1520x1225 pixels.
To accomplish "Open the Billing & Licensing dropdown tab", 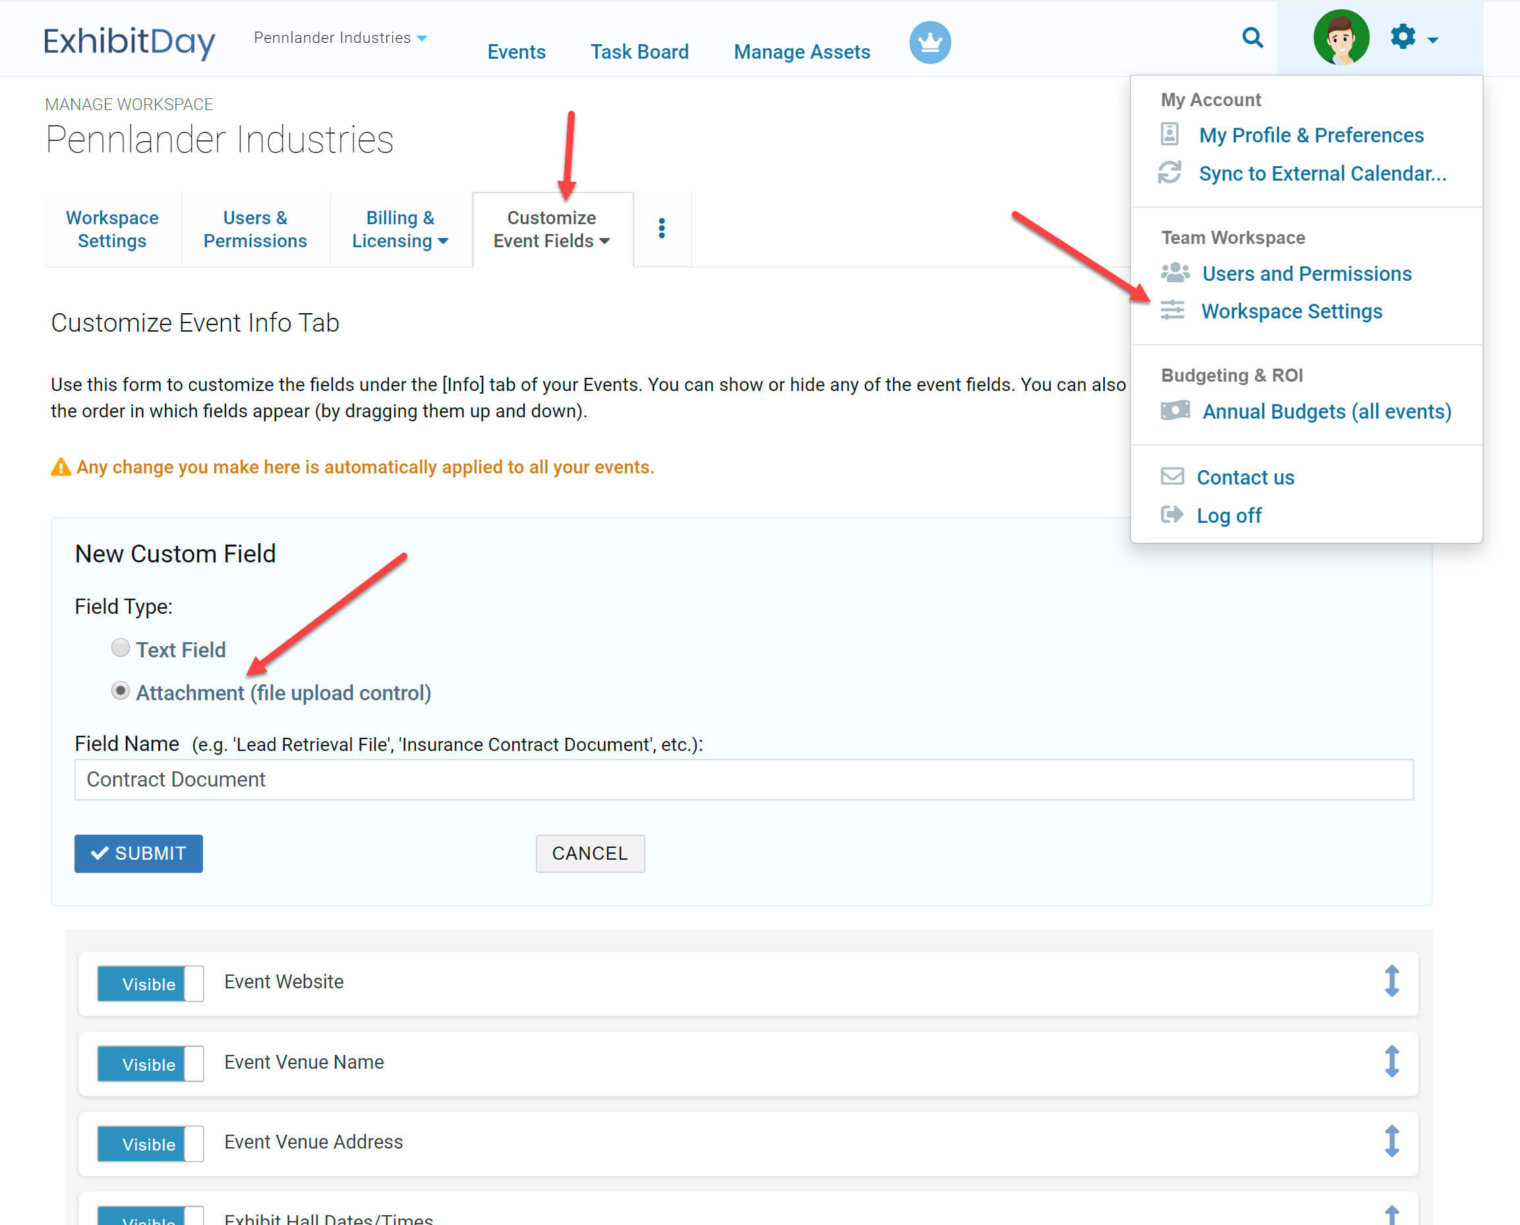I will click(x=400, y=229).
